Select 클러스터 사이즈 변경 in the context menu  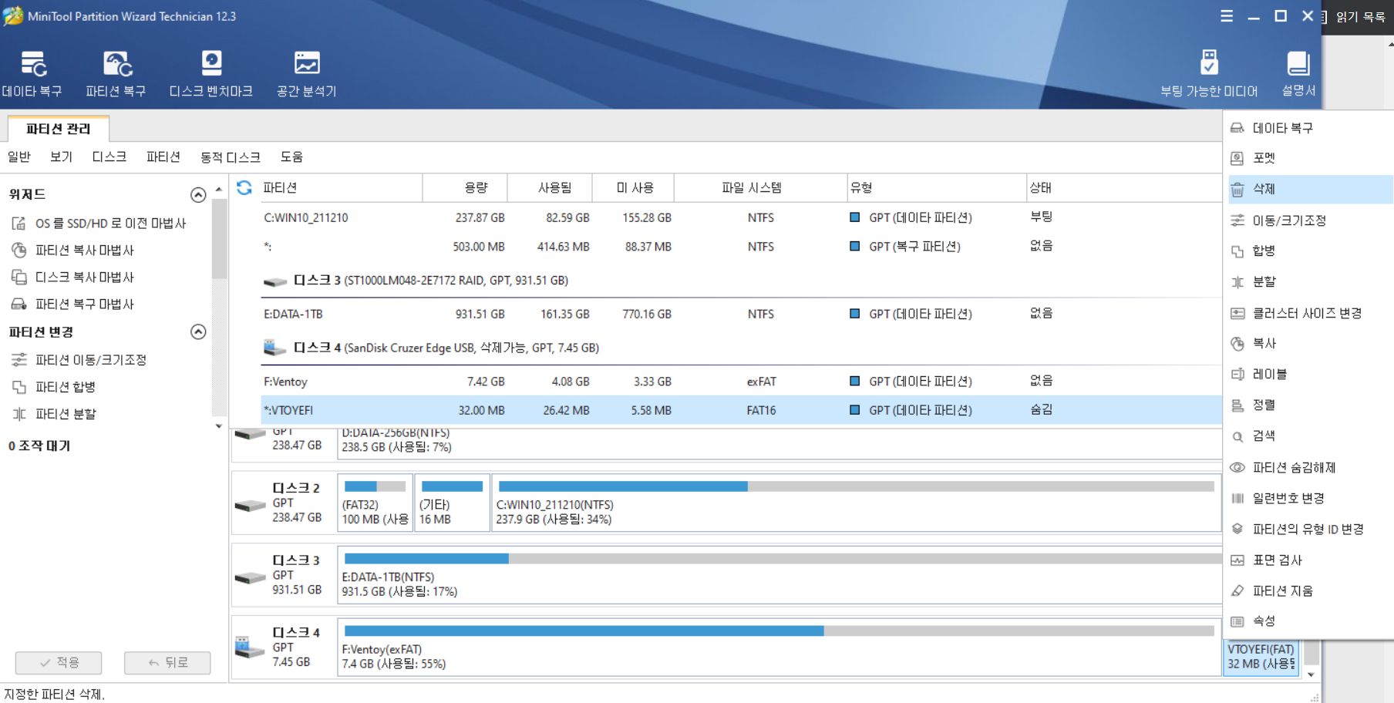click(x=1311, y=313)
